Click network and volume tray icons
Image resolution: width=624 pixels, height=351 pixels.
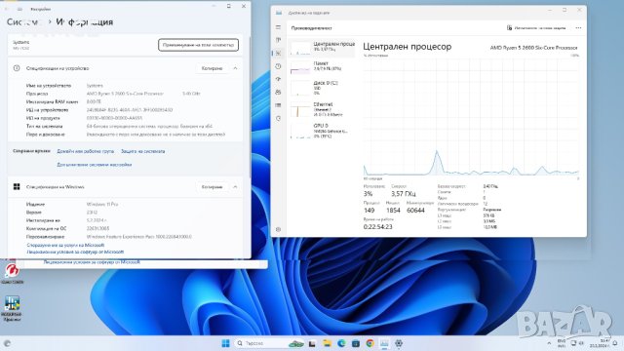pos(577,343)
